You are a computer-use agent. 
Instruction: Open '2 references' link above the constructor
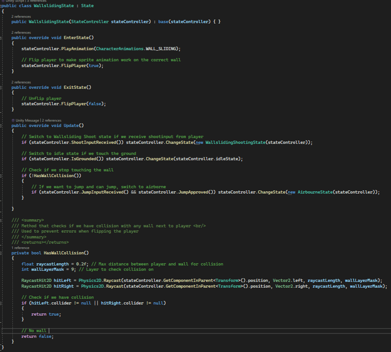pyautogui.click(x=21, y=16)
